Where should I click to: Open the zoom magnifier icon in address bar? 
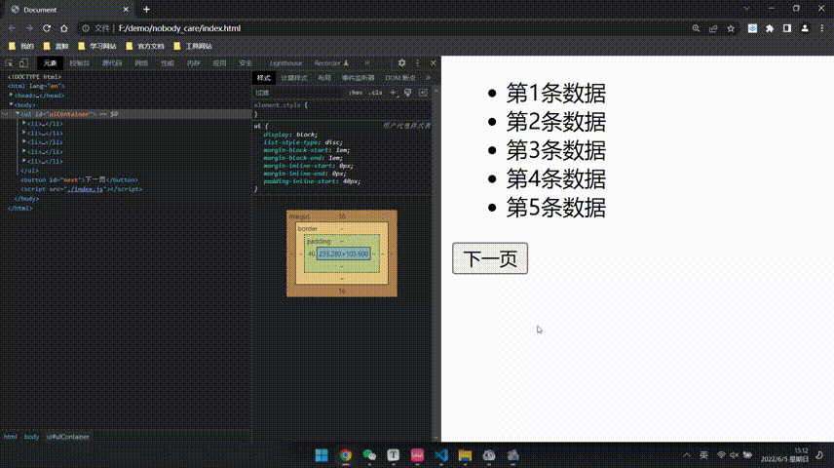coord(696,28)
